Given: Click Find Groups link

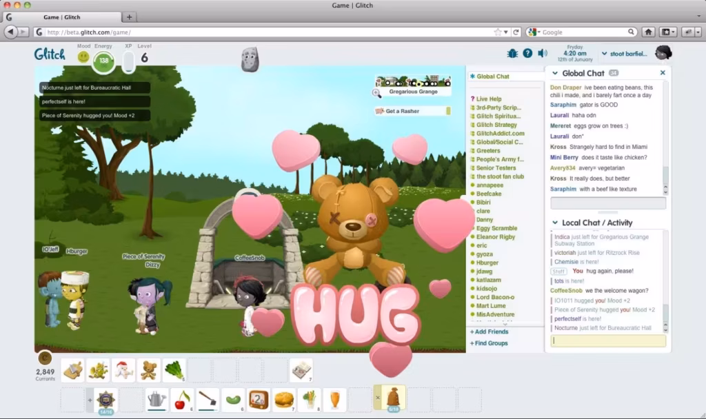Looking at the screenshot, I should point(489,343).
